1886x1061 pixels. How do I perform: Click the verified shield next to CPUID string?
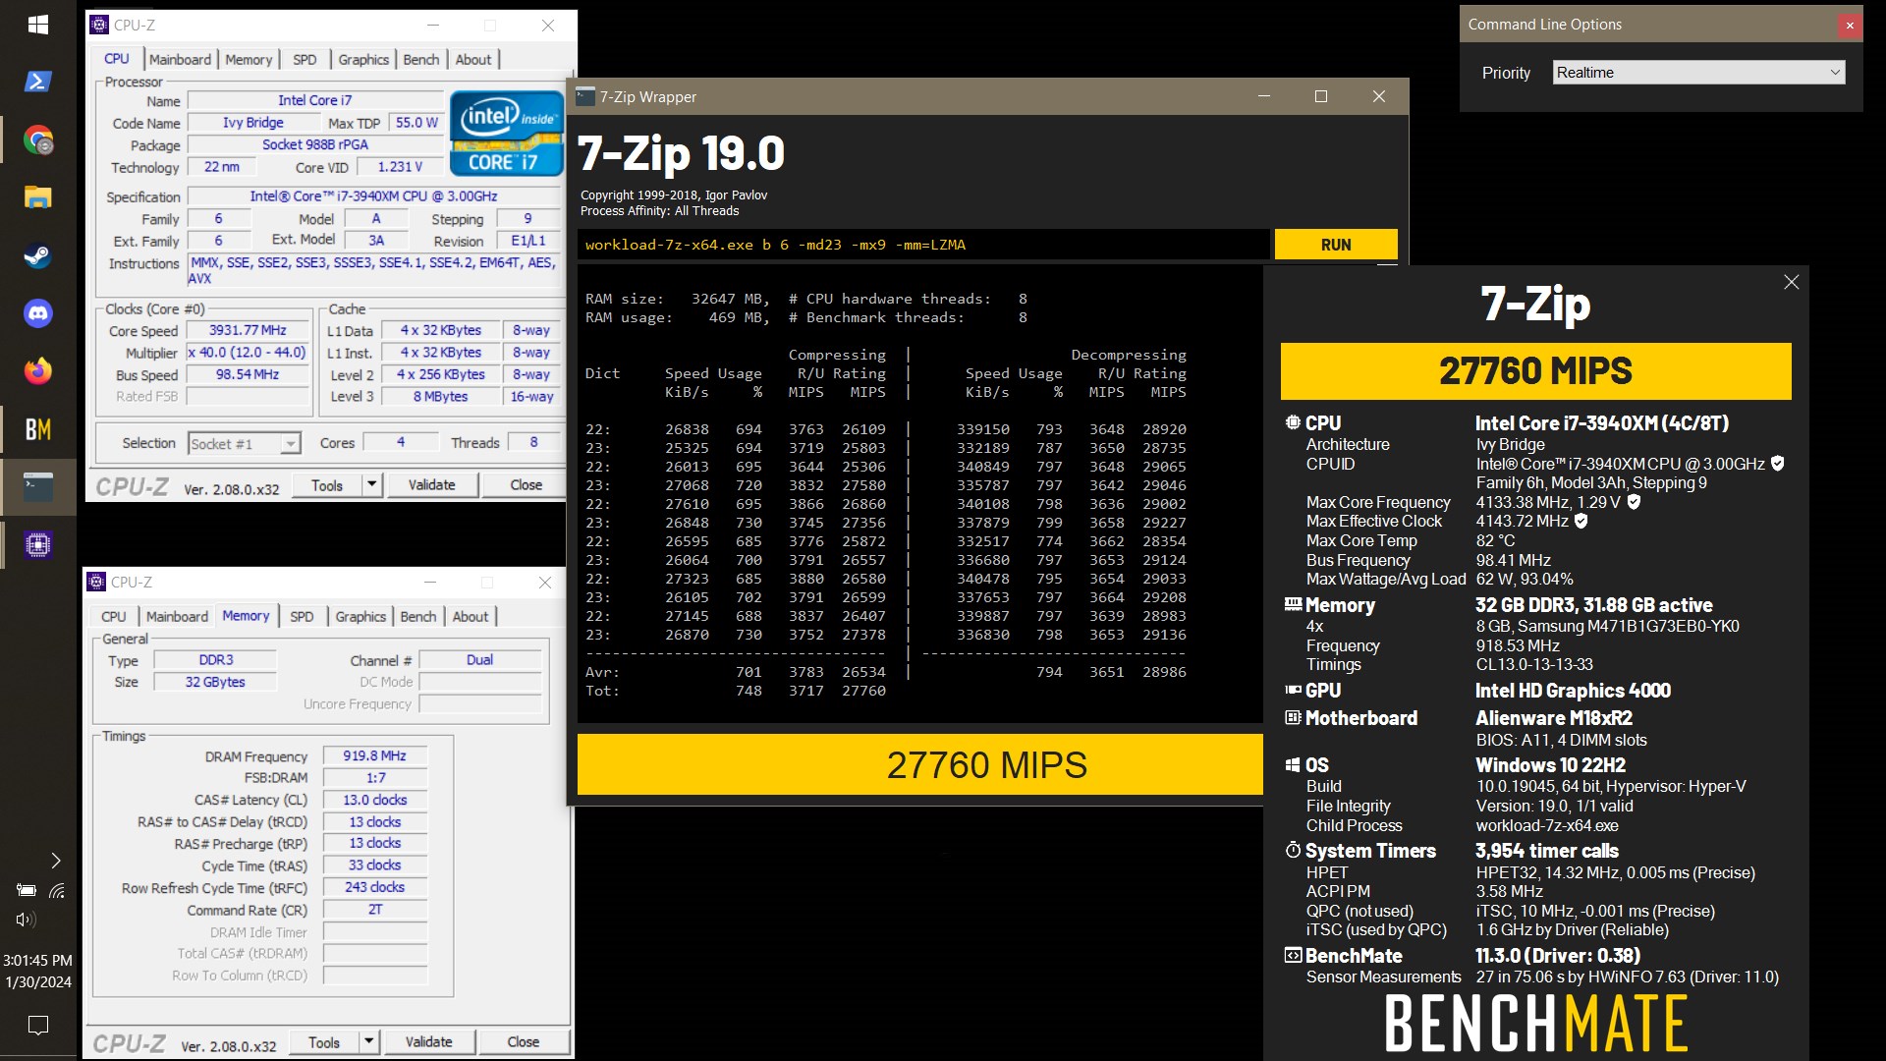[1777, 463]
